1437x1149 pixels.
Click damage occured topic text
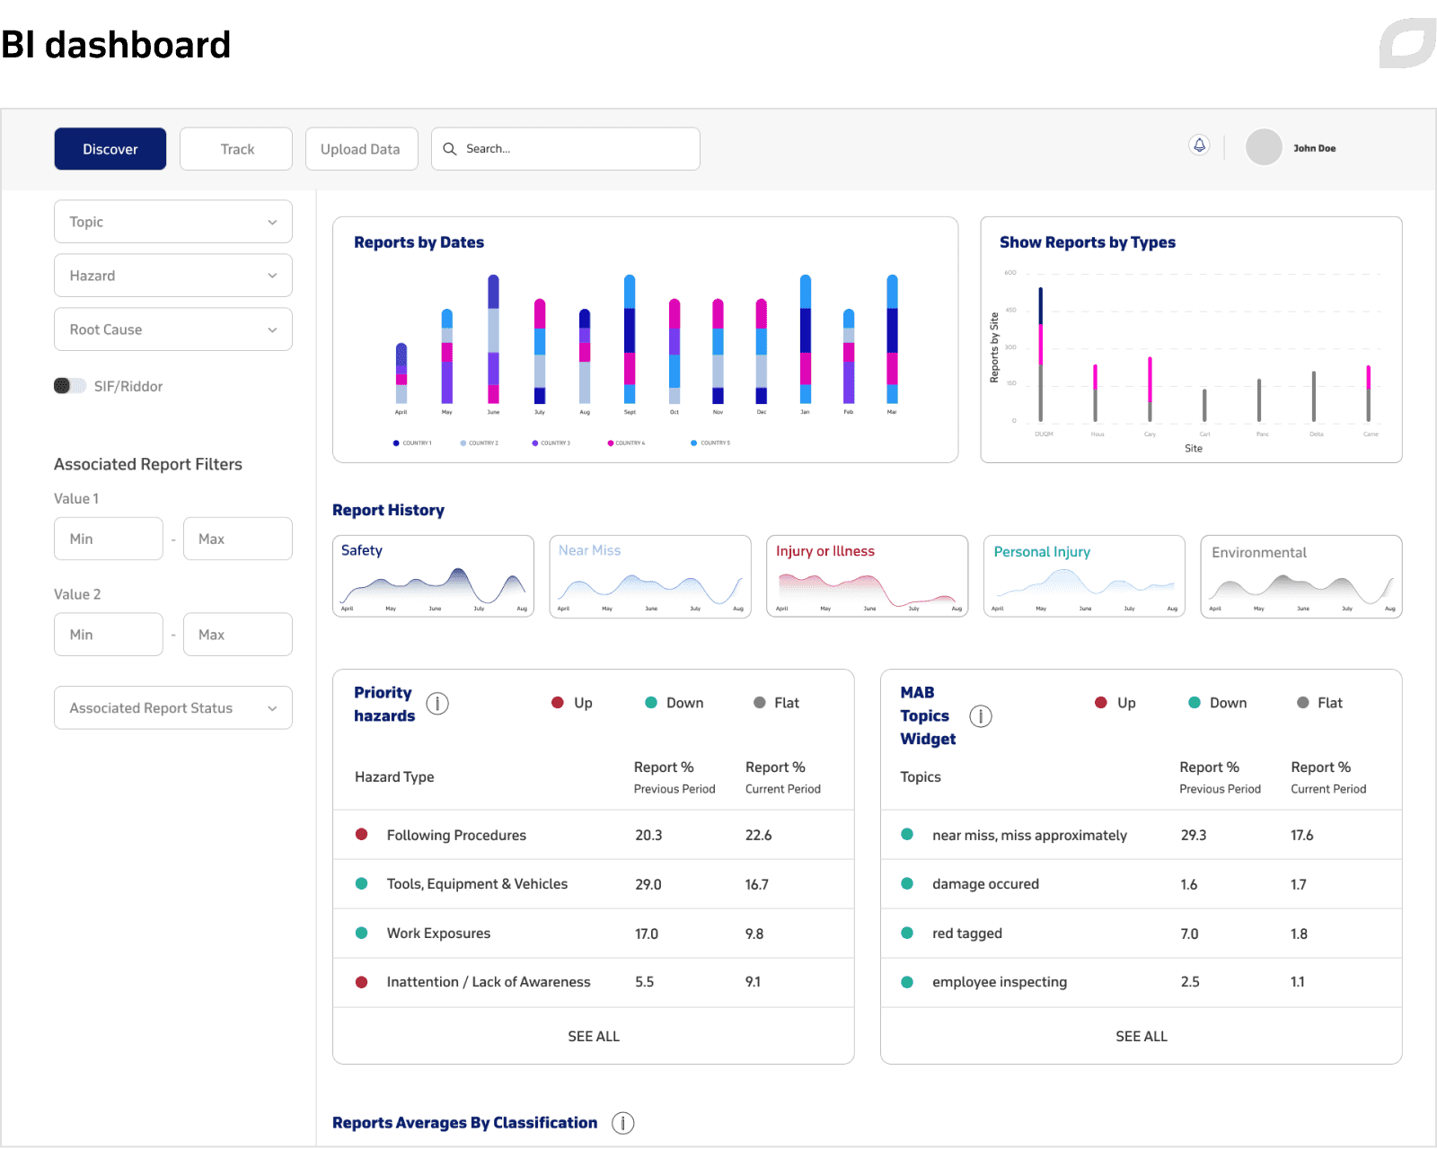pyautogui.click(x=985, y=884)
